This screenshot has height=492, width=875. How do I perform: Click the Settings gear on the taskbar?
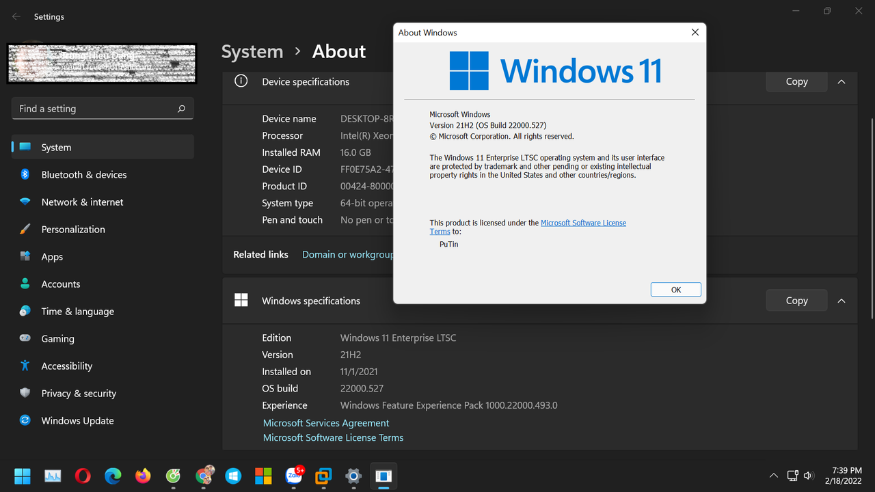353,476
